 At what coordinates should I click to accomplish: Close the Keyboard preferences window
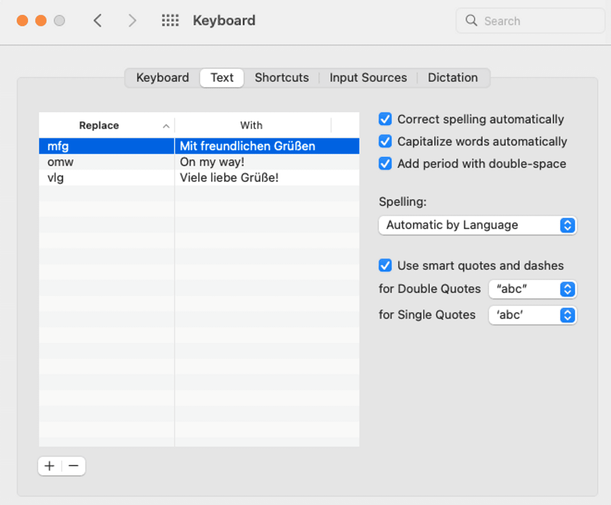23,21
